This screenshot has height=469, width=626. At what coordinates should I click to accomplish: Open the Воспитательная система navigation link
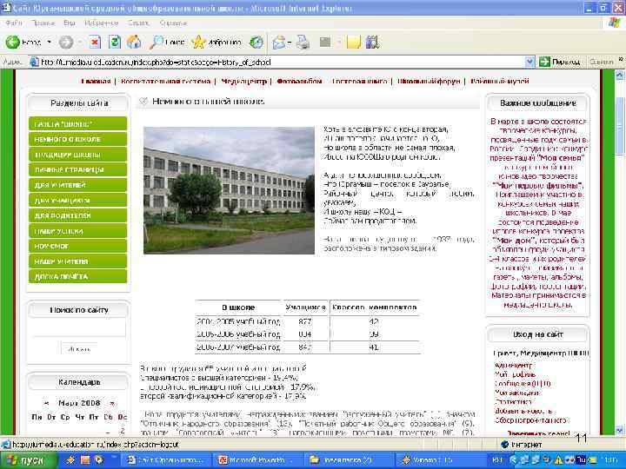(x=165, y=82)
